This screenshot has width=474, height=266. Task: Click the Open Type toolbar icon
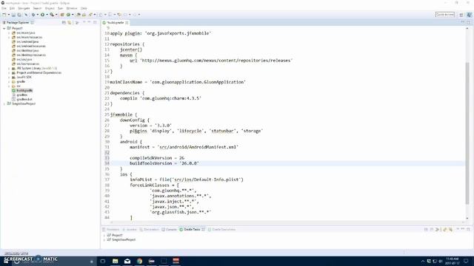[x=79, y=15]
